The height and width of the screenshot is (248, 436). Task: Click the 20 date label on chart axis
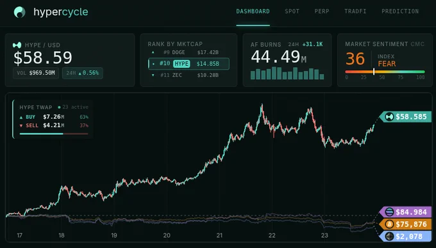pos(167,235)
